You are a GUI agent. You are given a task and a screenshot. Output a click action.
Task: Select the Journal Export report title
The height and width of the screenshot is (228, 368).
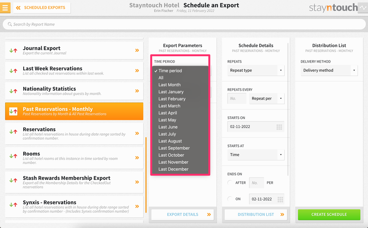42,48
